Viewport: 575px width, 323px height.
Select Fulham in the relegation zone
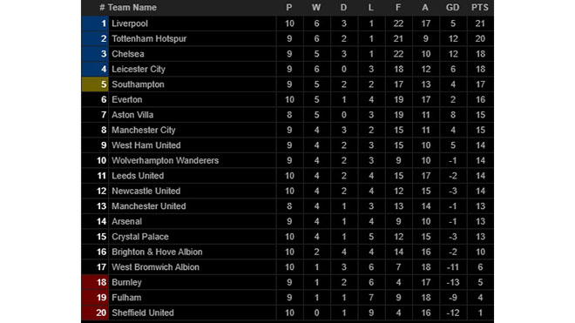pyautogui.click(x=126, y=298)
